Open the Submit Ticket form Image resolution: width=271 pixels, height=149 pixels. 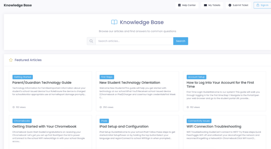(238, 5)
